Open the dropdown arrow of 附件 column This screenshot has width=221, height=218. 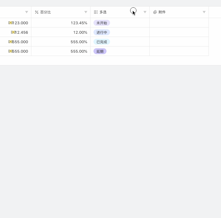pos(204,12)
